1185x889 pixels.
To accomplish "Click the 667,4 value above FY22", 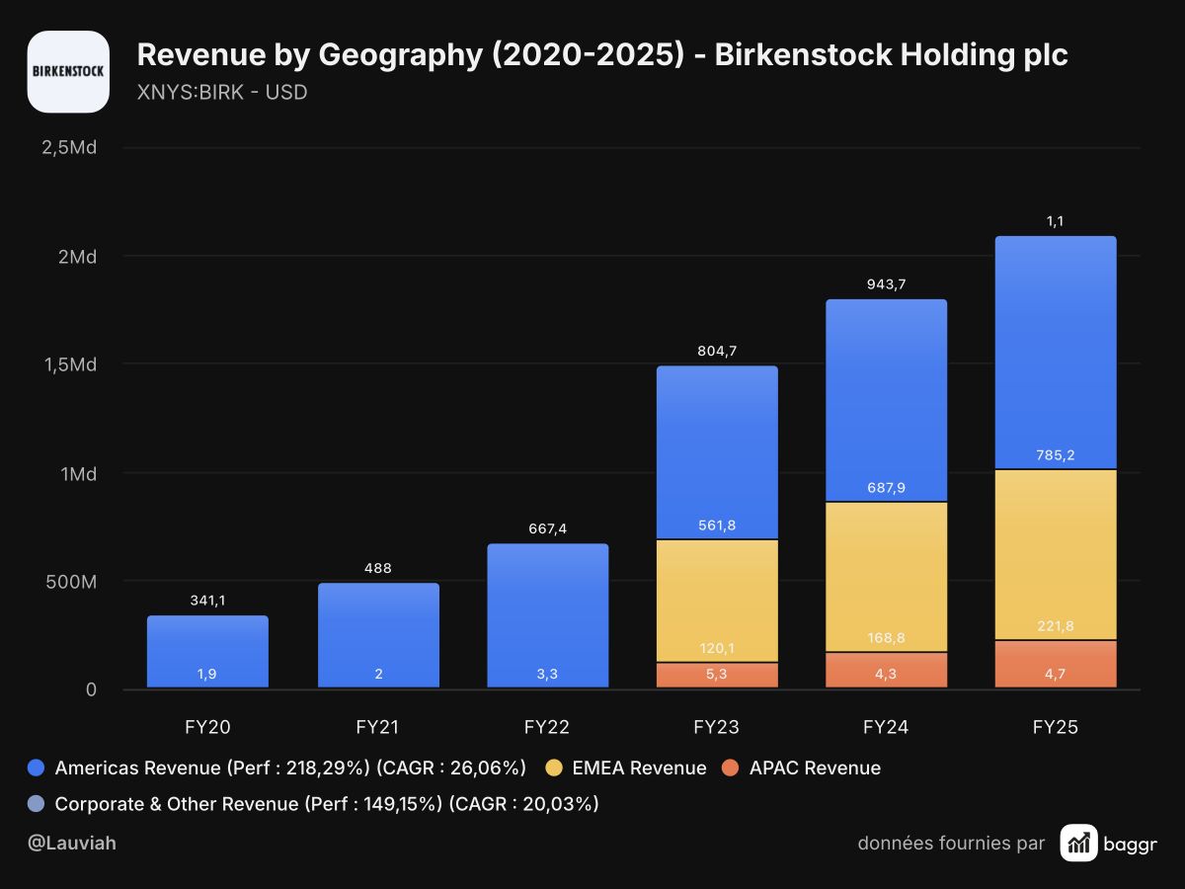I will 548,529.
